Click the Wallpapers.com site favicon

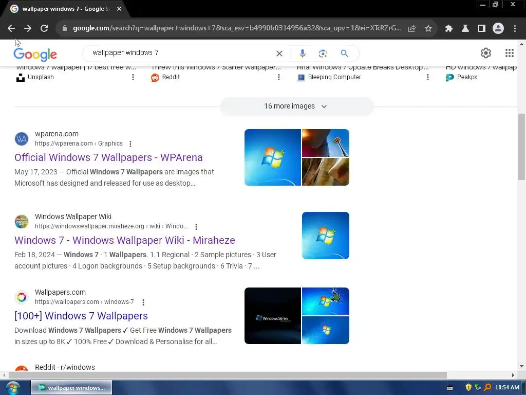[x=22, y=297]
